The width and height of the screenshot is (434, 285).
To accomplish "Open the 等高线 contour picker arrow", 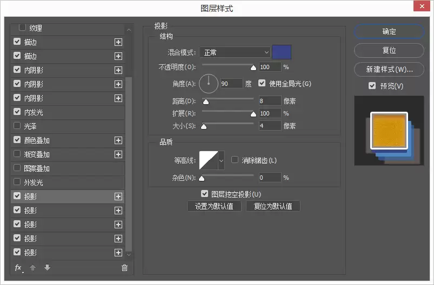I will click(x=221, y=160).
